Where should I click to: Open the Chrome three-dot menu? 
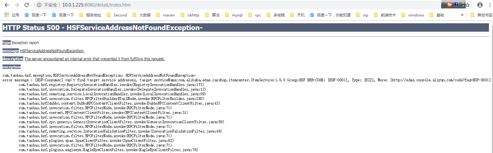coord(490,5)
